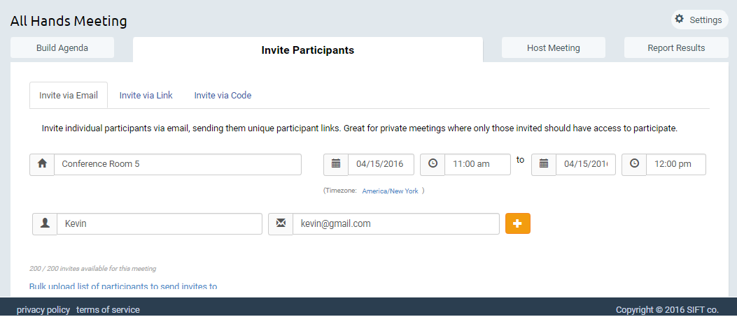Focus the 11:00 am start time field
Viewport: 737px width, 317px height.
[477, 164]
